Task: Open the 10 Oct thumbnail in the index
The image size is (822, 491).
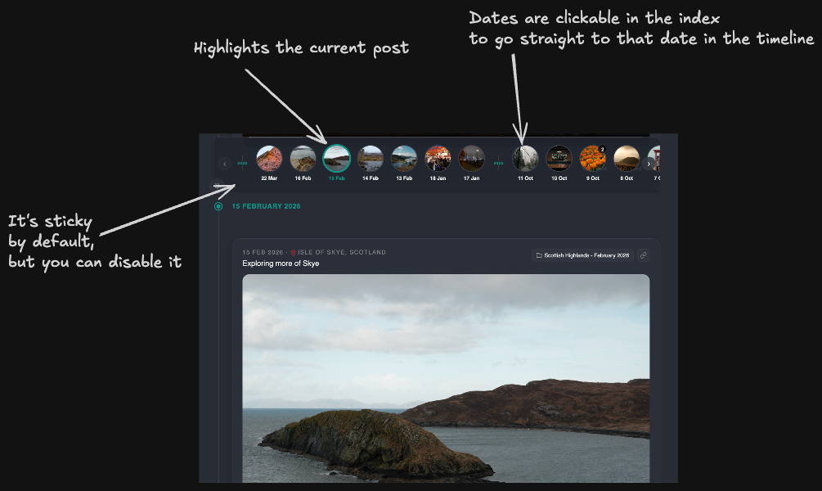Action: [559, 158]
